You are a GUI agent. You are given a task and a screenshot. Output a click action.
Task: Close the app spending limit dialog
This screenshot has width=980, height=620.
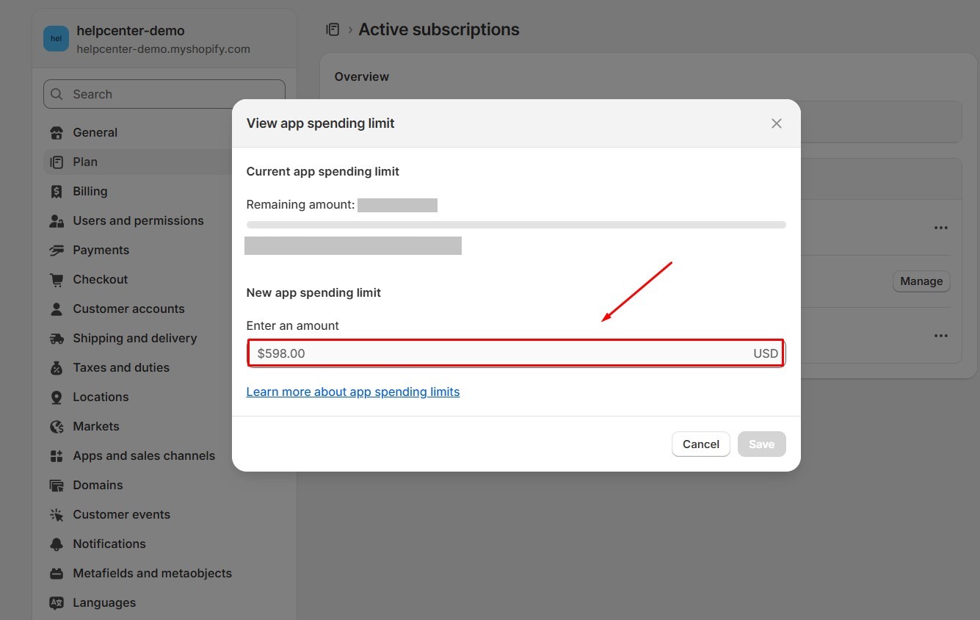point(777,123)
